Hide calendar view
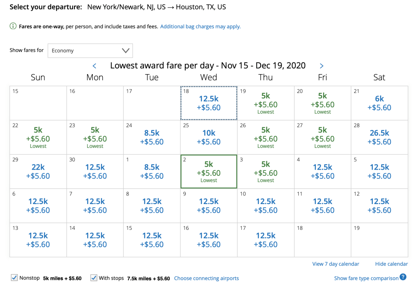Screen dimensions: 419x286 click(x=391, y=264)
